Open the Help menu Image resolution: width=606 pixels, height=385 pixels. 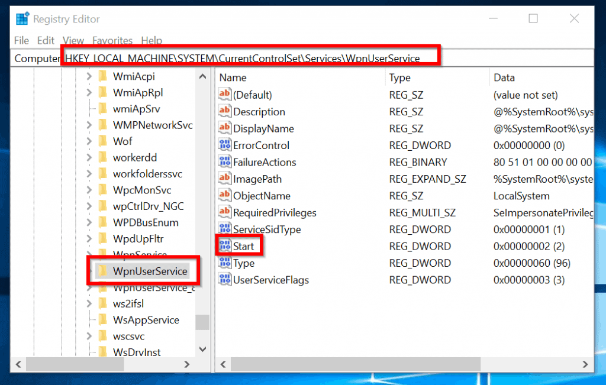(x=151, y=40)
